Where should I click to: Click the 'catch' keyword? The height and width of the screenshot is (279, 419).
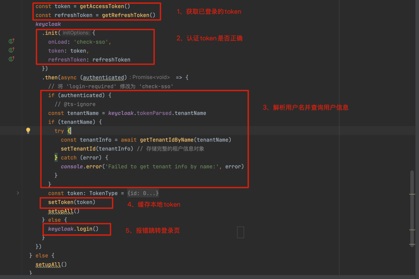pos(69,158)
